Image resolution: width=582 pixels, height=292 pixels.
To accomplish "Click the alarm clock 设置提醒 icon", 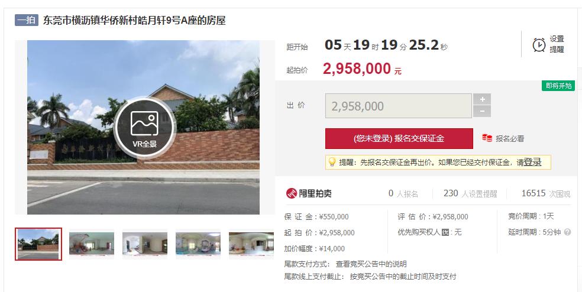I will [539, 45].
